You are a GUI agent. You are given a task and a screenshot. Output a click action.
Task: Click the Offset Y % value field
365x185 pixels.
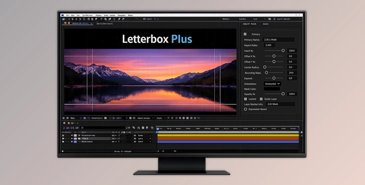[x=292, y=61]
